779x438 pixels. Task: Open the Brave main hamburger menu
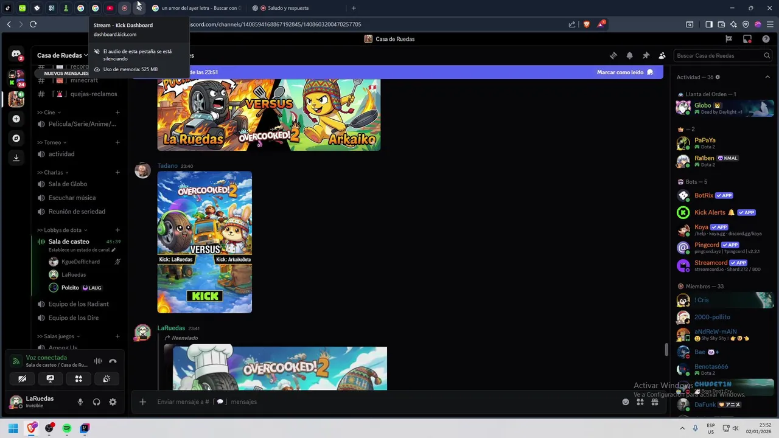click(770, 24)
